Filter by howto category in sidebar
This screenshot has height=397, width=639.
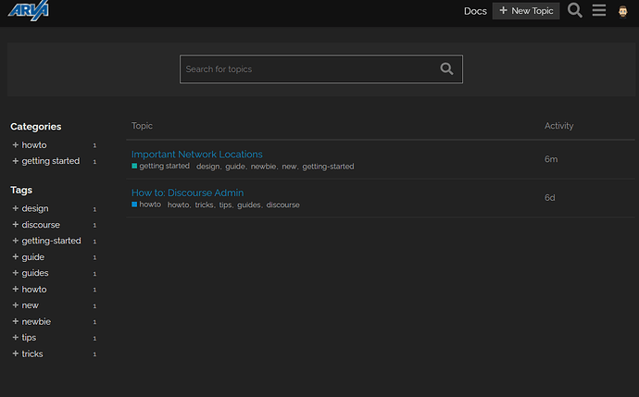point(34,145)
